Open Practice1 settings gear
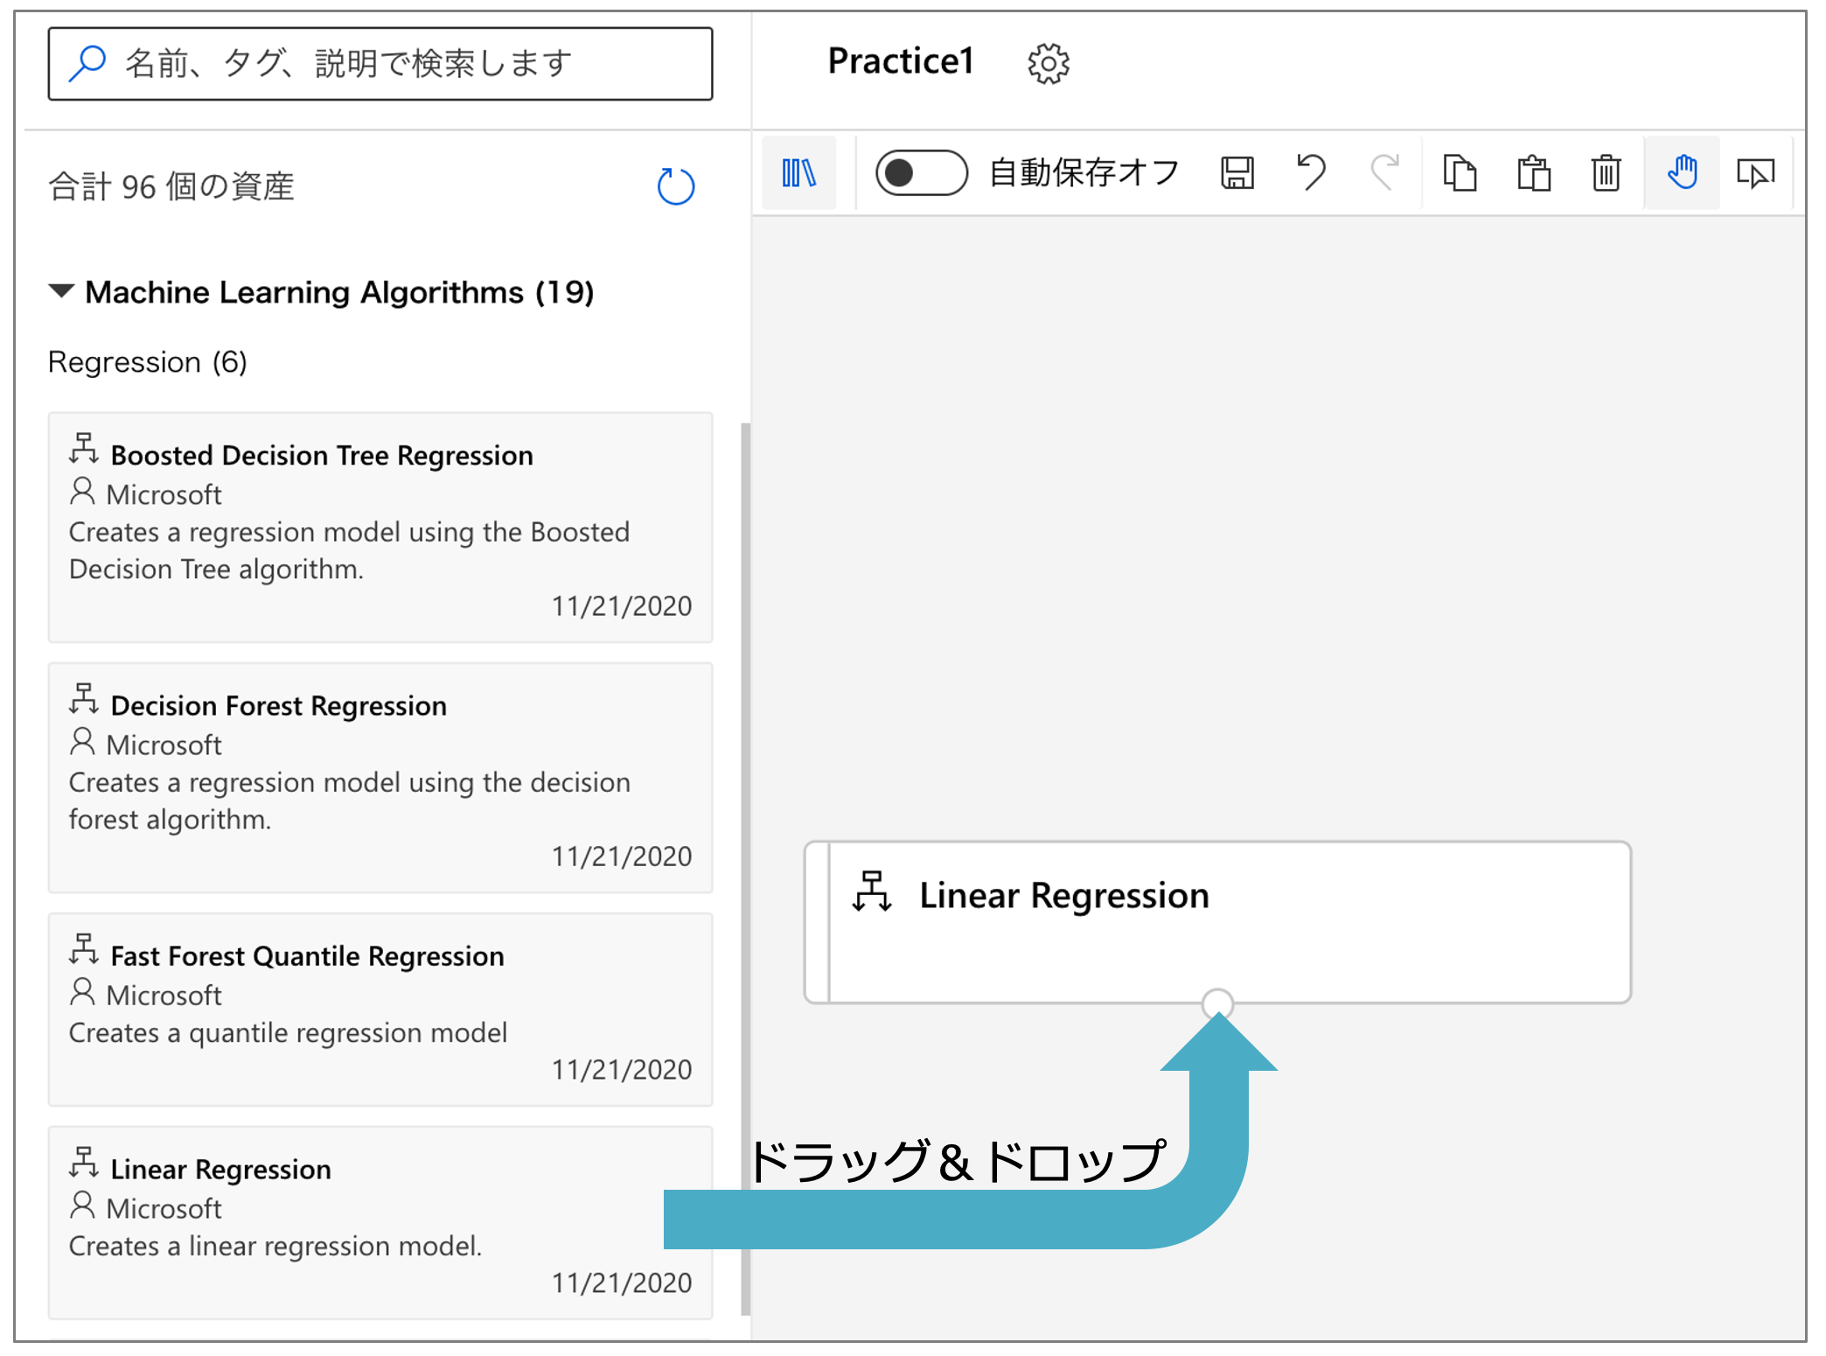The width and height of the screenshot is (1826, 1356). click(1048, 63)
